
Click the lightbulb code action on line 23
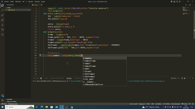point(40,55)
